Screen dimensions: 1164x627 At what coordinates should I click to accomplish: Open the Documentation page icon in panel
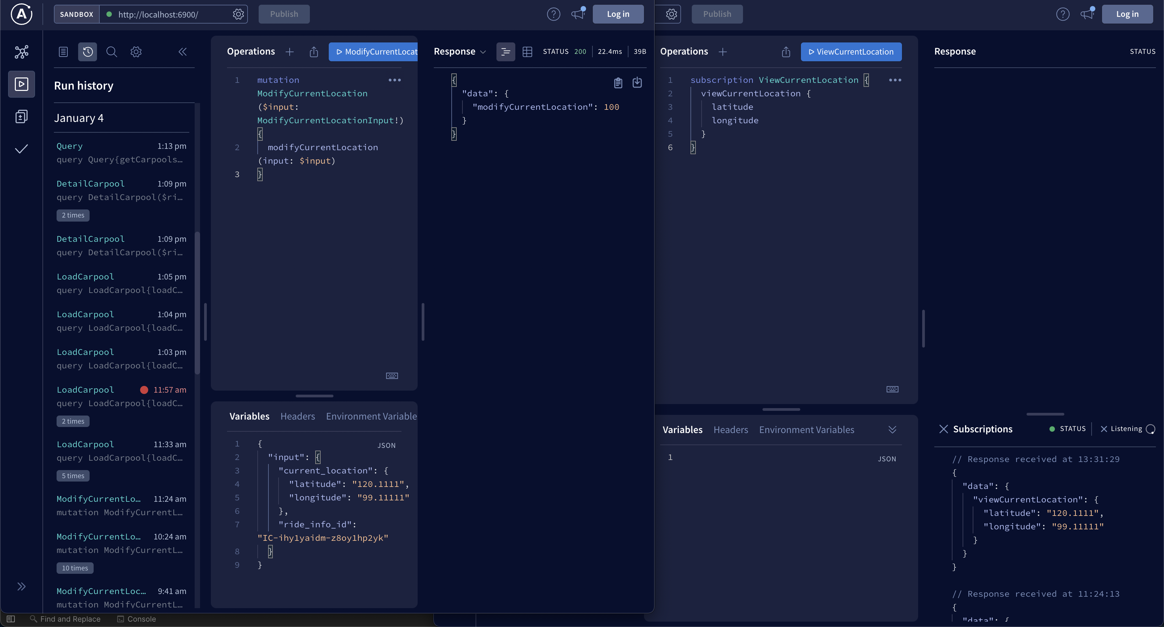tap(63, 52)
